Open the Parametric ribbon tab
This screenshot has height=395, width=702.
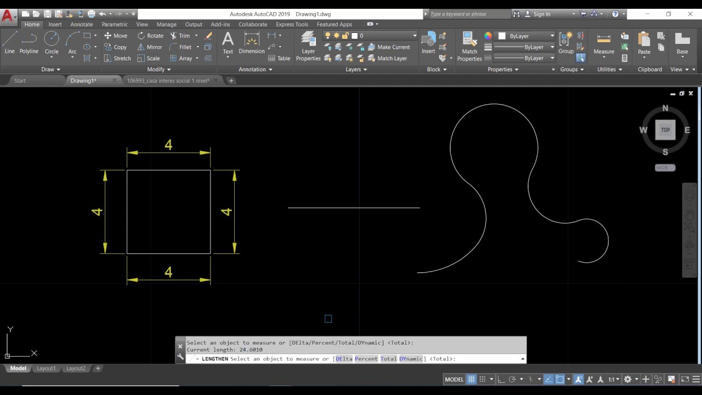coord(115,24)
